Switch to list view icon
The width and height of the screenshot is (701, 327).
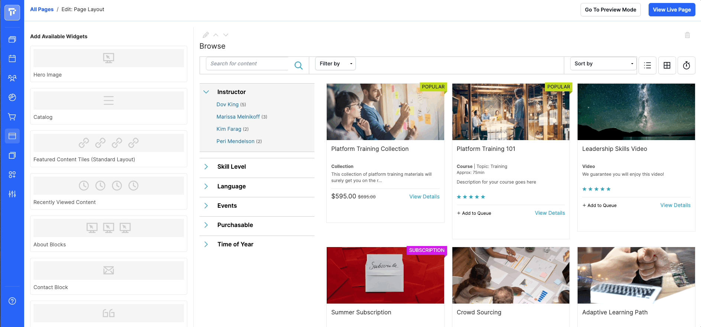(x=647, y=65)
